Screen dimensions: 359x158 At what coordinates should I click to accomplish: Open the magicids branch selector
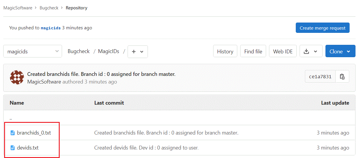33,51
